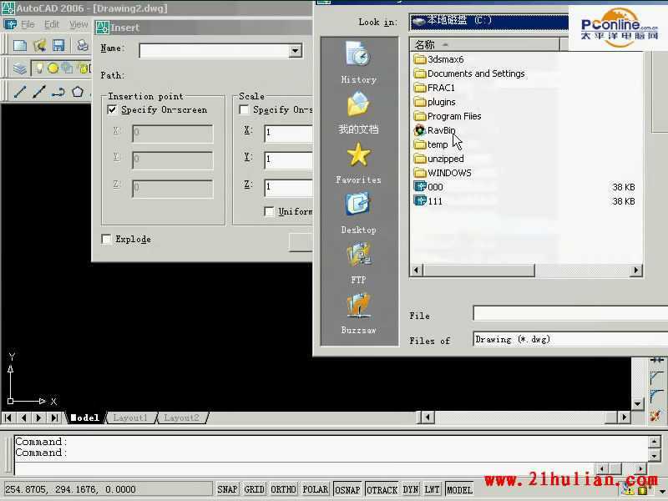This screenshot has width=668, height=501.
Task: Switch to the Layout1 tab
Action: tap(130, 417)
